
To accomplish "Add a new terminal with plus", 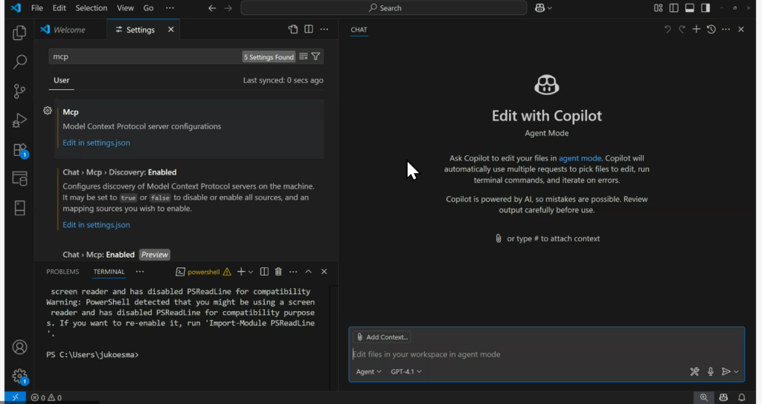I will (x=241, y=272).
